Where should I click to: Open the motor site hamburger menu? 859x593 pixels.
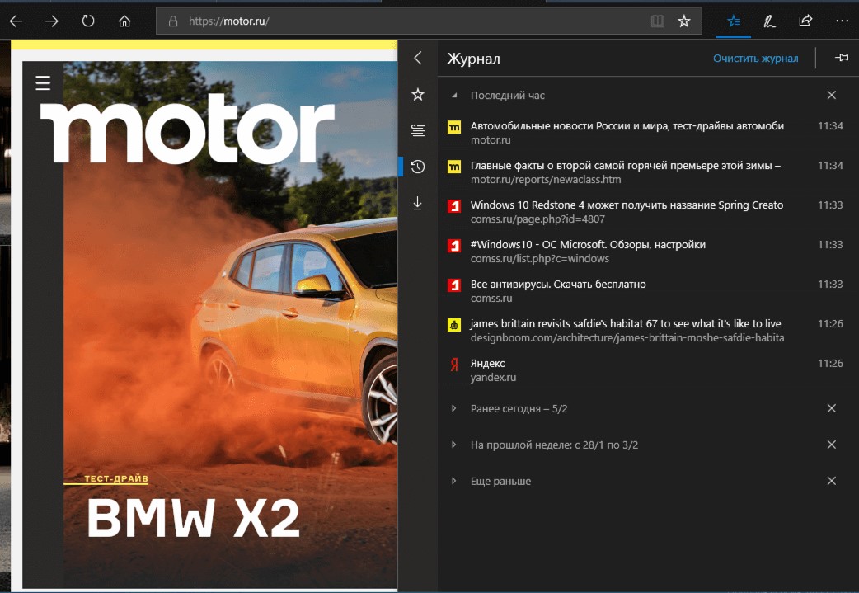coord(43,82)
